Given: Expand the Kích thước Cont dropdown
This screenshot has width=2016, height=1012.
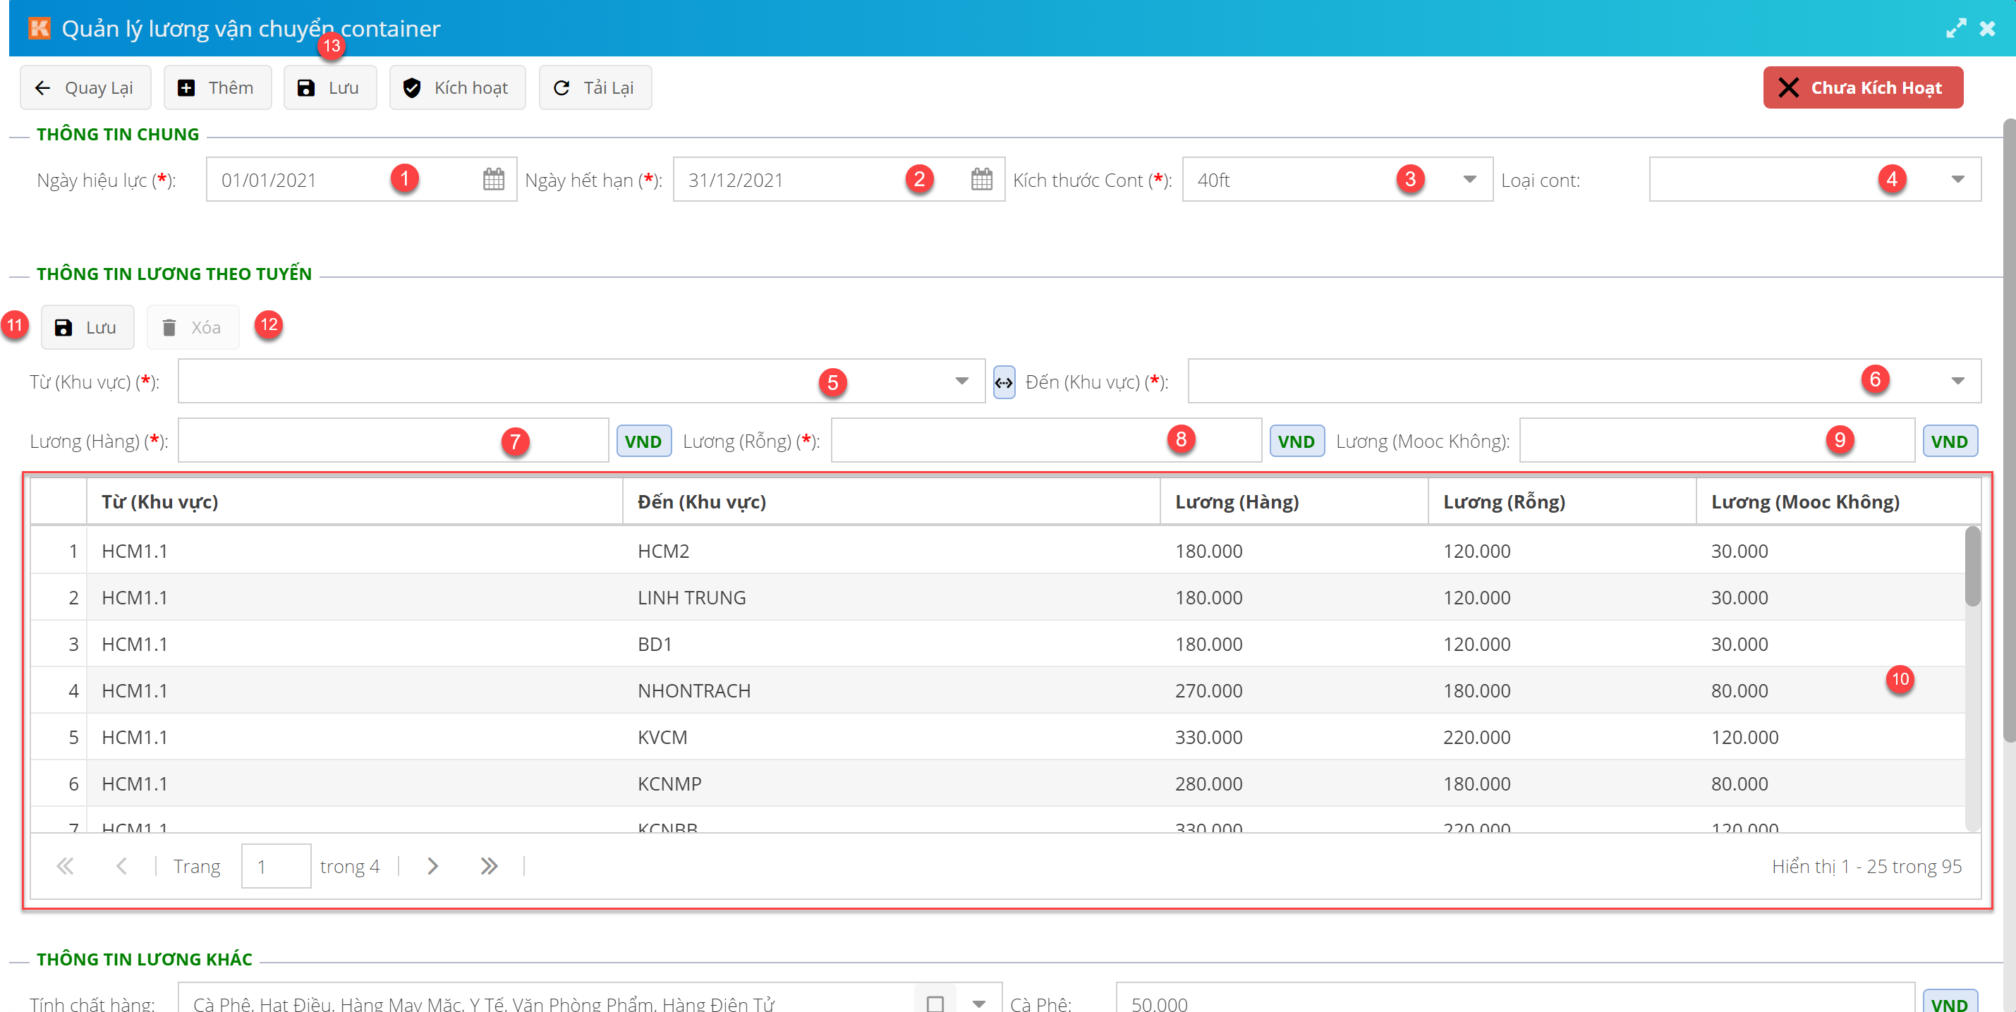Looking at the screenshot, I should coord(1469,179).
